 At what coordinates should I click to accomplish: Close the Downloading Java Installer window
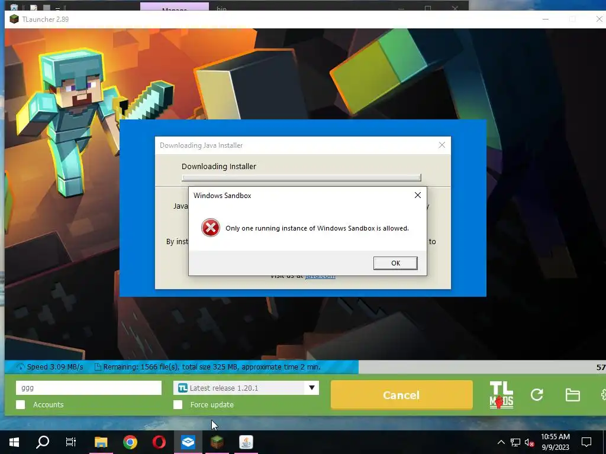[x=441, y=145]
